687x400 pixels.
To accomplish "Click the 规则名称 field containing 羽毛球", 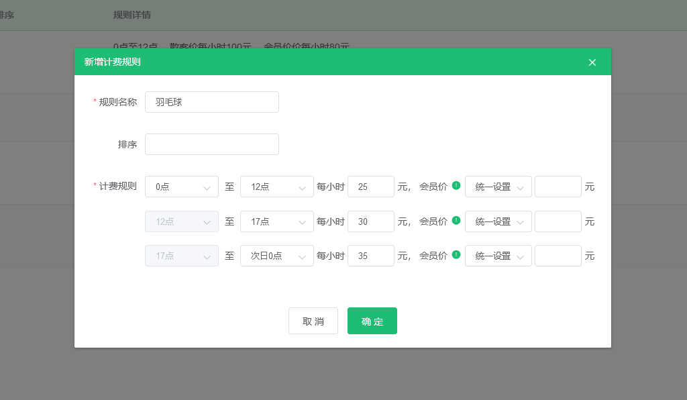I will 212,102.
